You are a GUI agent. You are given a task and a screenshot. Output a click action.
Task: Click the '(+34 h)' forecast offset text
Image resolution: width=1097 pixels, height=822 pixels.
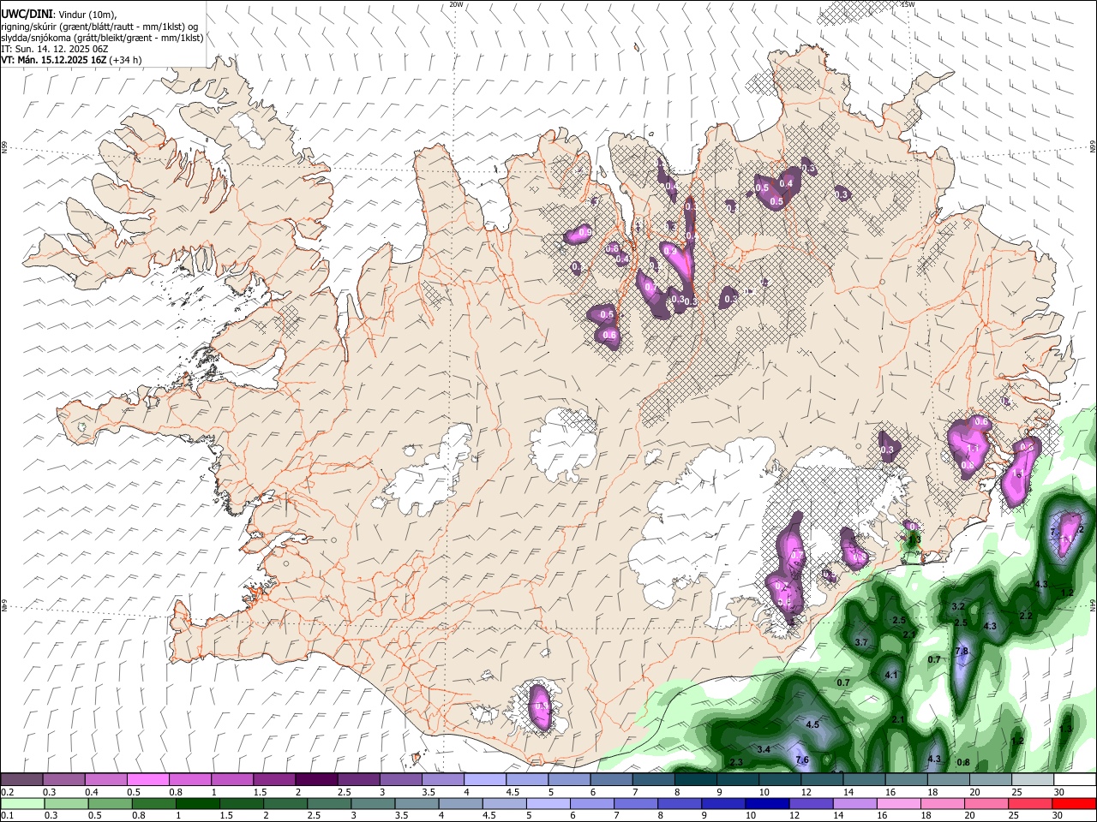coord(125,60)
